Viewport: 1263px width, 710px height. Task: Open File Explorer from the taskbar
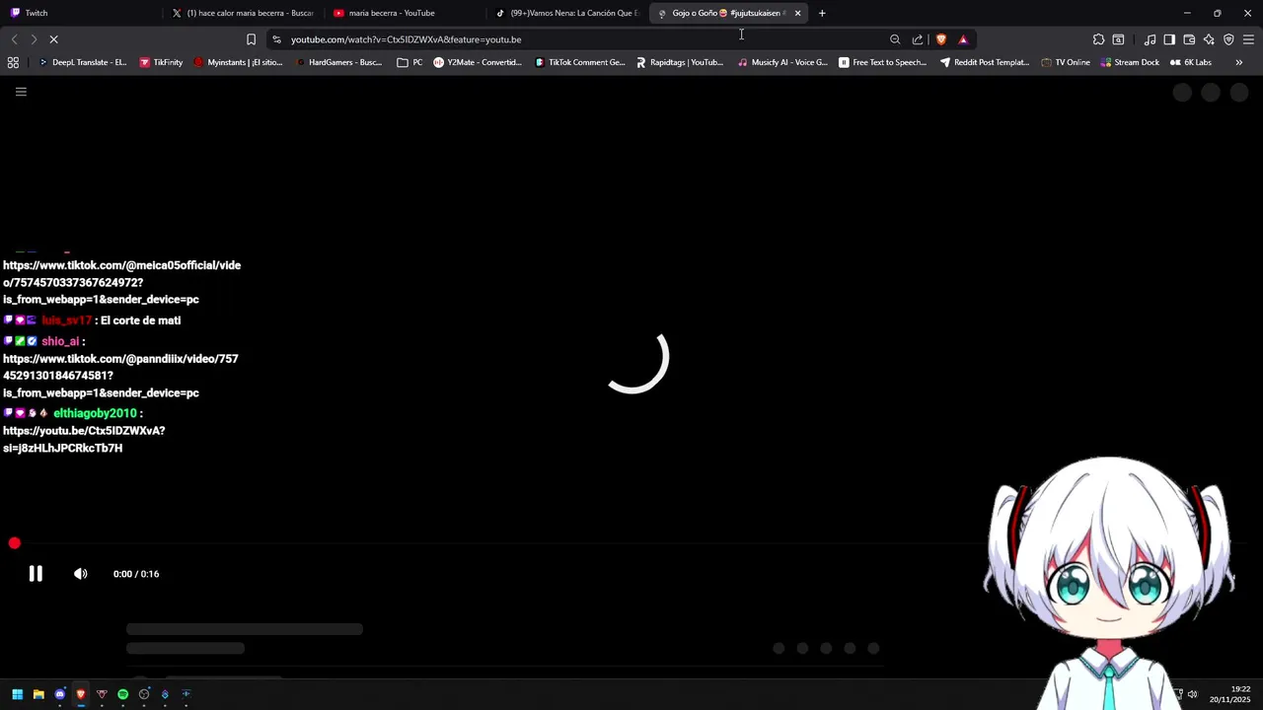[x=38, y=694]
